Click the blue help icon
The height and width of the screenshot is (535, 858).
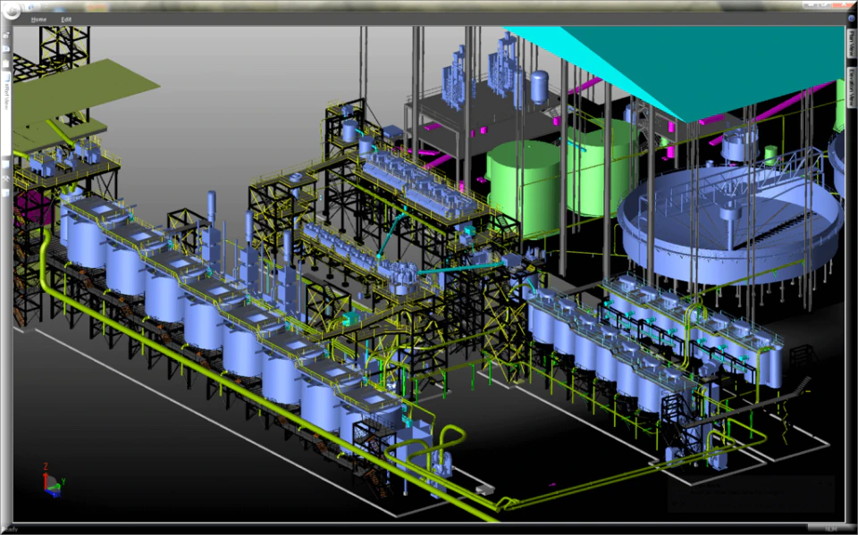tap(851, 18)
